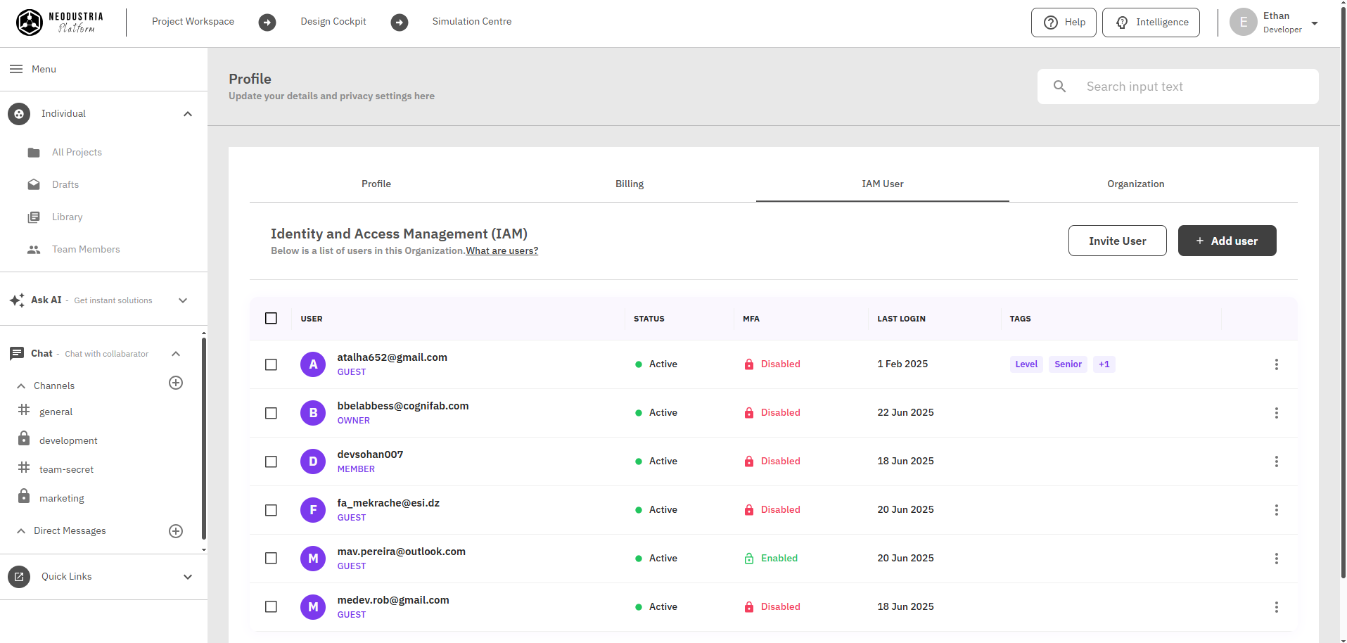Check the mav.pereira@outlook.com row checkbox
This screenshot has height=643, width=1347.
[271, 558]
